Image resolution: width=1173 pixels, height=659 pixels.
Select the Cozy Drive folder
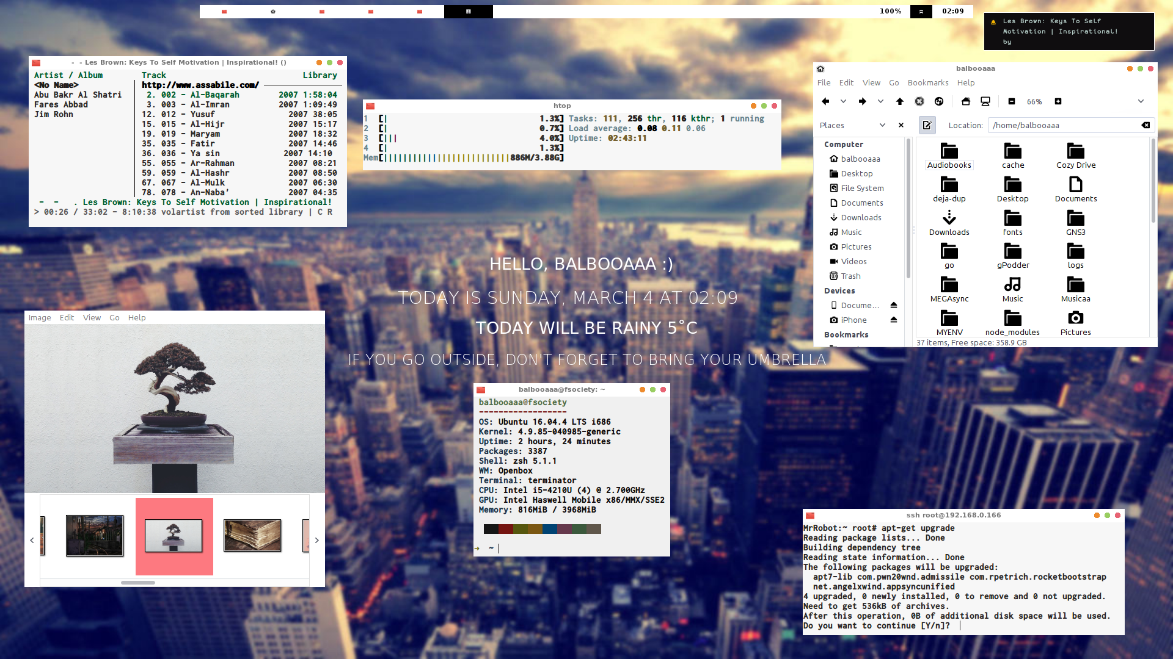[1076, 156]
